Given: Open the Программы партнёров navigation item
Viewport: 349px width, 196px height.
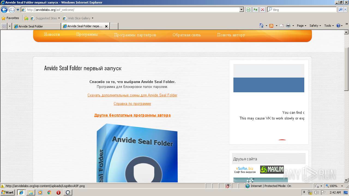Looking at the screenshot, I should click(x=135, y=35).
